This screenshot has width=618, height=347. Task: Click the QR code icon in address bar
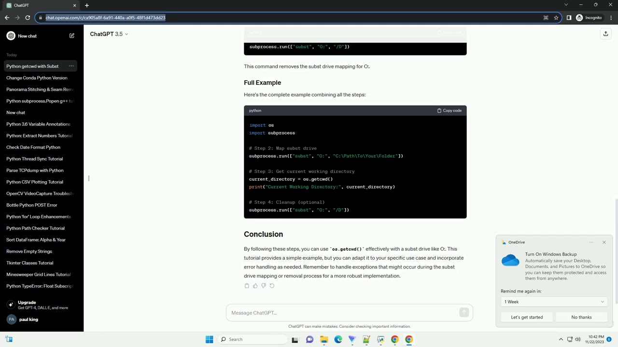546,18
